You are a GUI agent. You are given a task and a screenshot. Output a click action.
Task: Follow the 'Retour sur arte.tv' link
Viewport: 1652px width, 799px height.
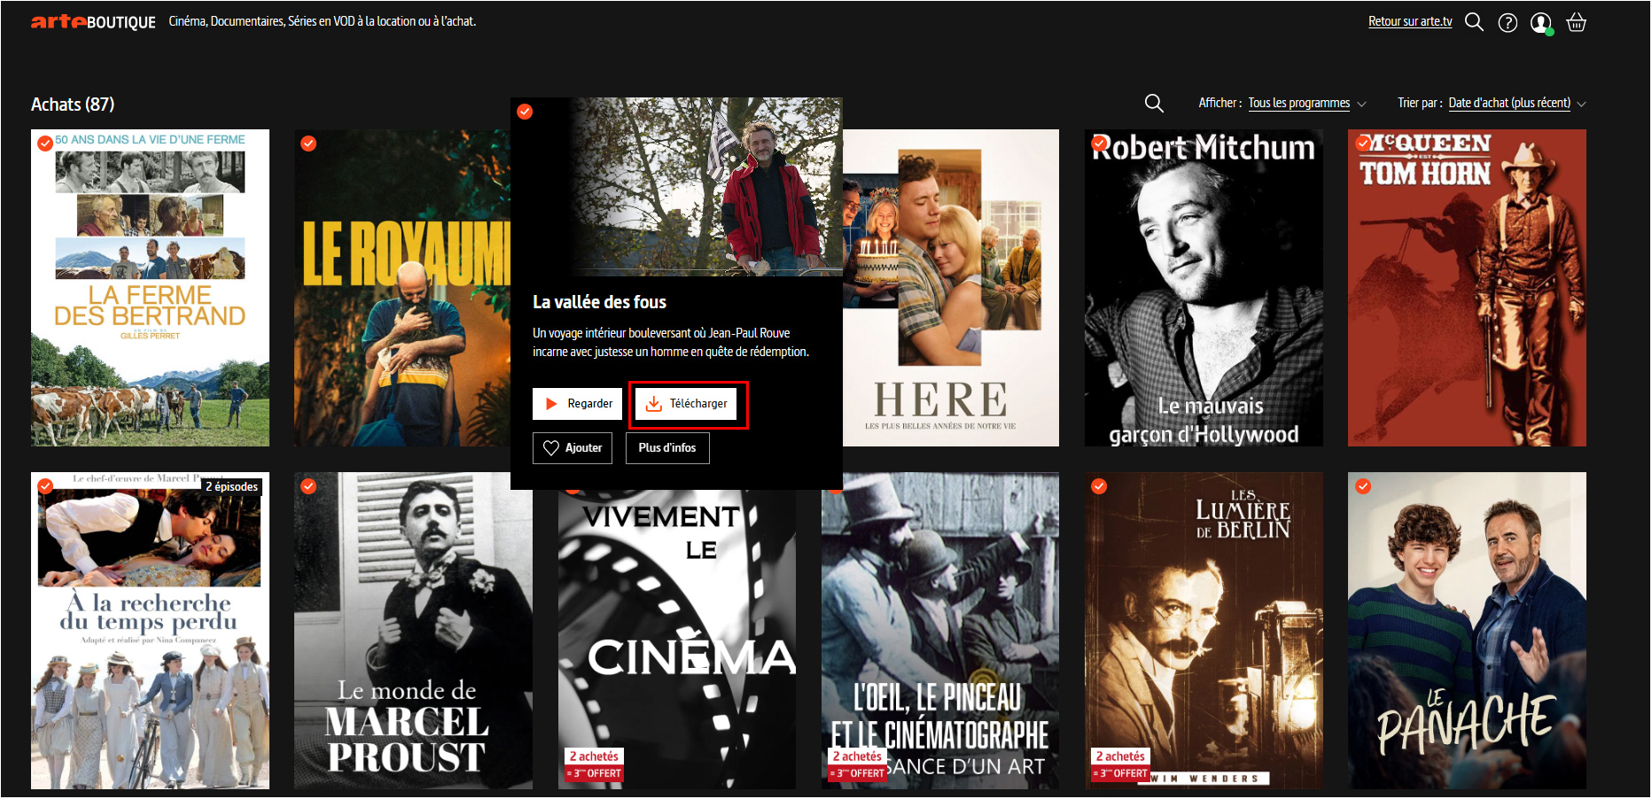click(x=1410, y=21)
